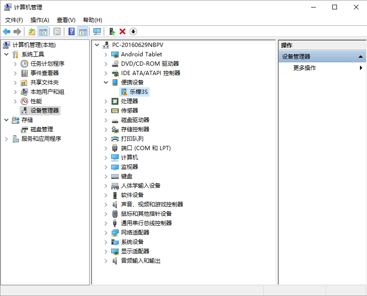Select 键盘 device category
Screen dimensions: 367x296
127,176
